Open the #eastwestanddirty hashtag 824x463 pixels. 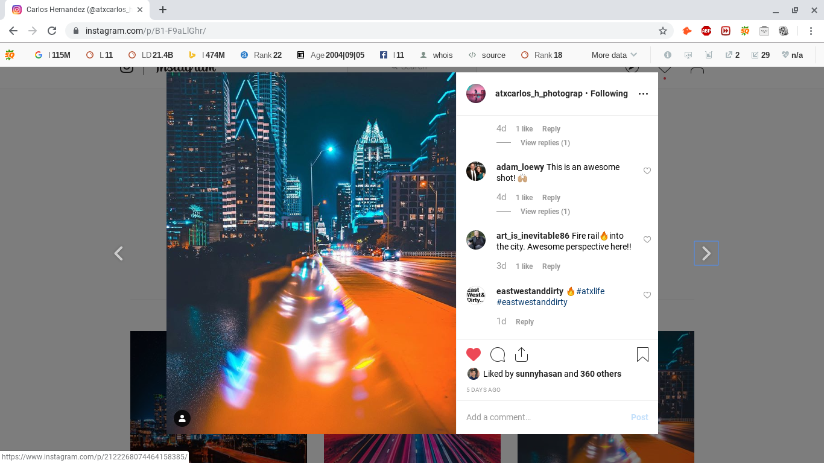pyautogui.click(x=532, y=302)
